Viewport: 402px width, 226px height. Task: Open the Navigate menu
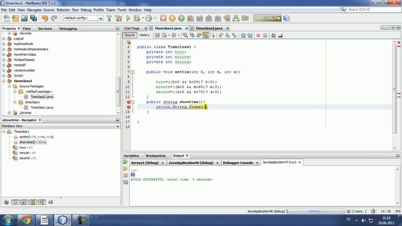(34, 10)
